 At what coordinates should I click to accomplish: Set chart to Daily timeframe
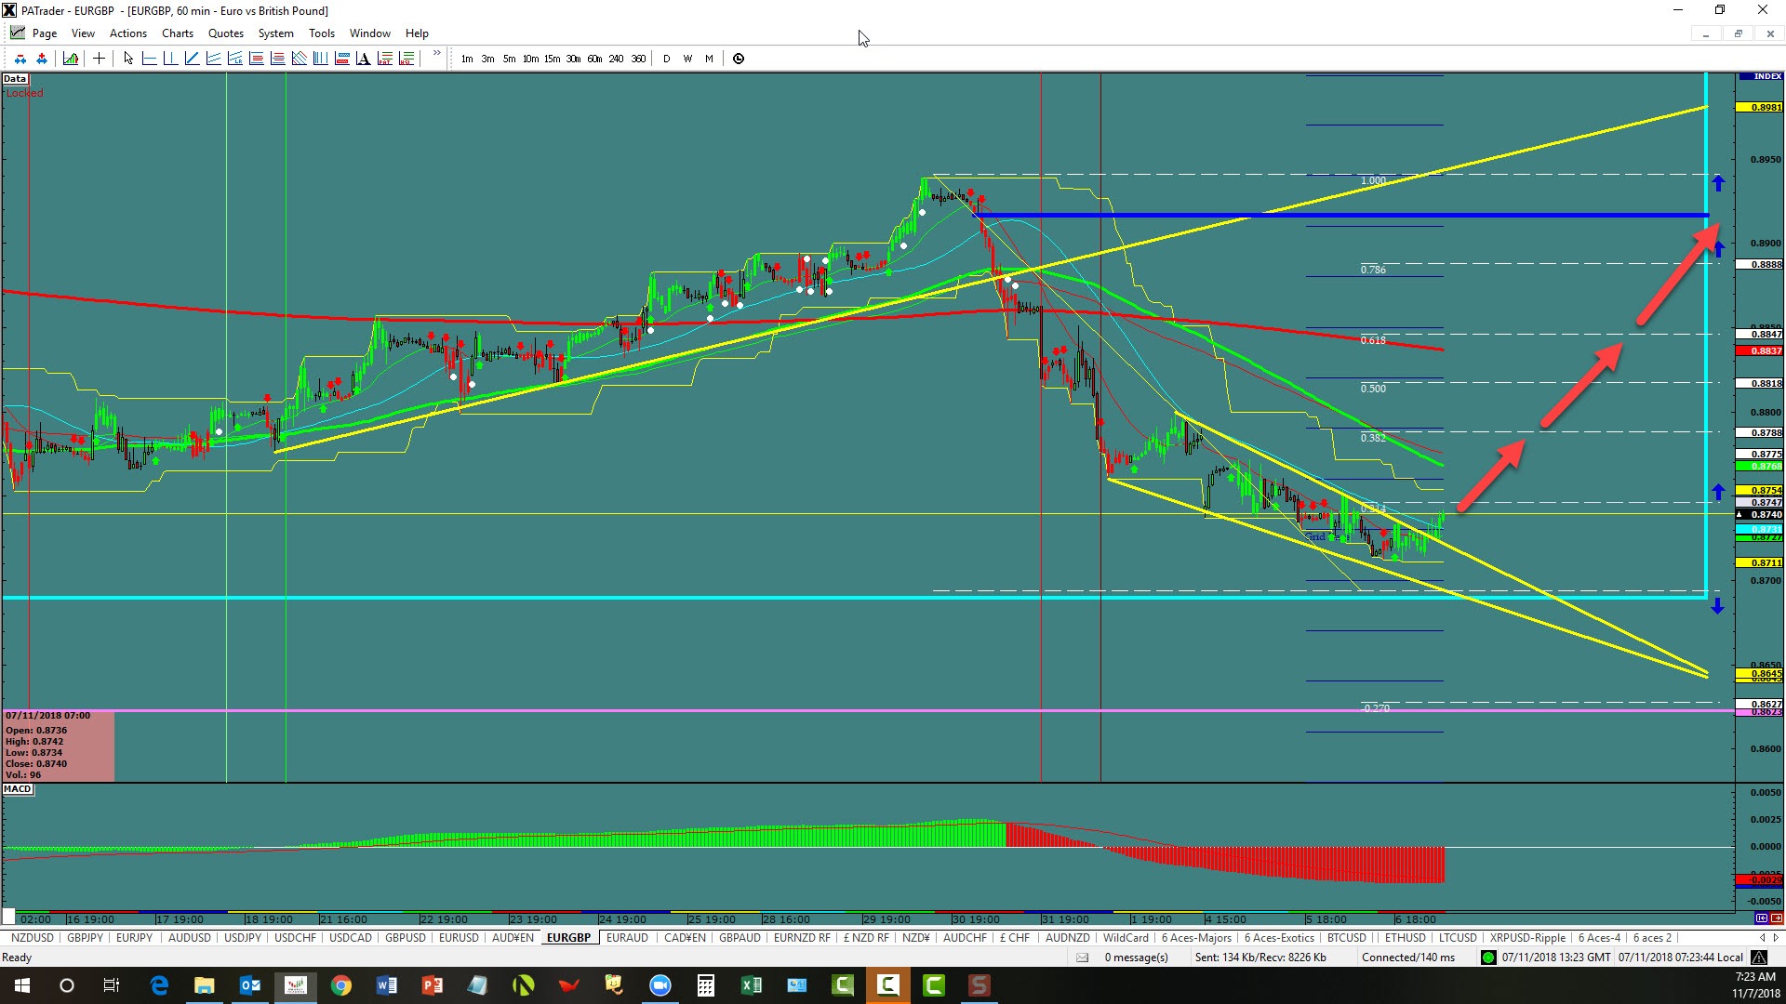[x=666, y=59]
